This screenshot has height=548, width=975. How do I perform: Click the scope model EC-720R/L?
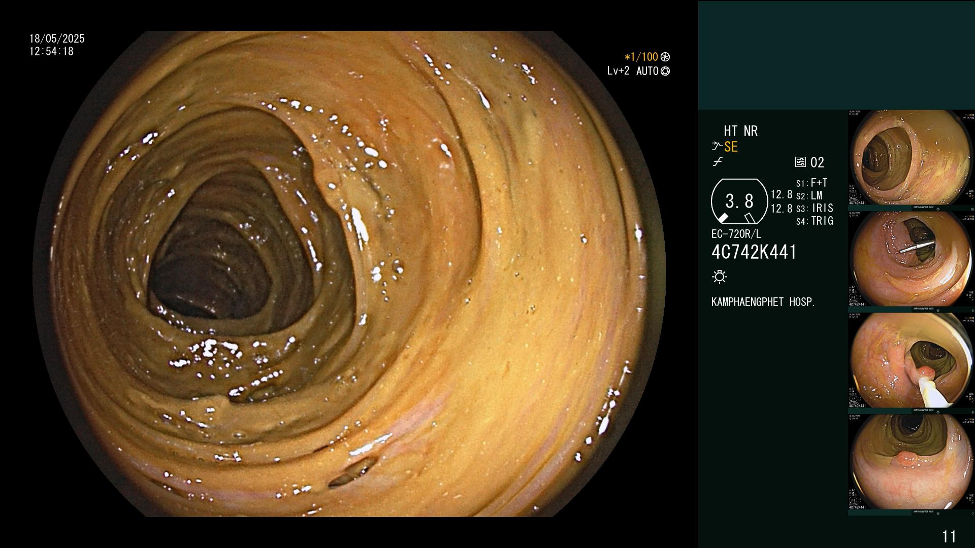[x=736, y=234]
